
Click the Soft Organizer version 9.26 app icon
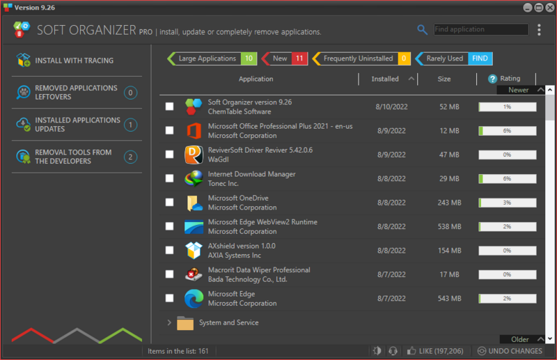tap(194, 107)
